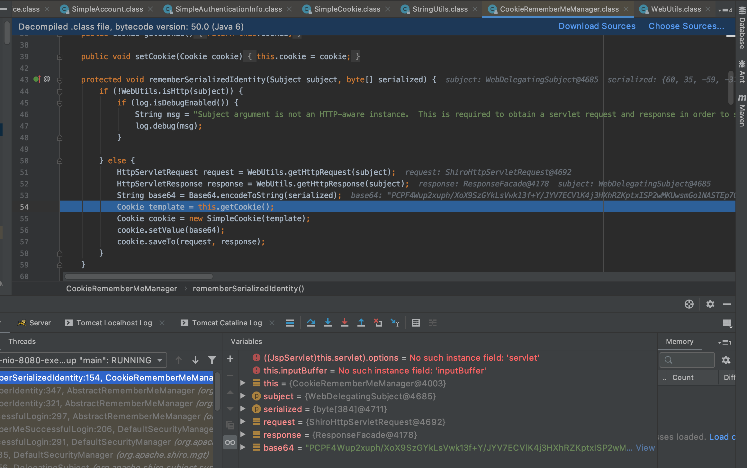Close CookieRememberMeManager.class tab
Image resolution: width=747 pixels, height=468 pixels.
click(x=626, y=9)
